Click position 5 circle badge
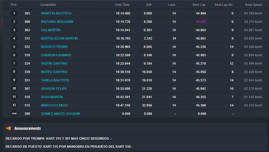The width and height of the screenshot is (269, 152). point(14,47)
